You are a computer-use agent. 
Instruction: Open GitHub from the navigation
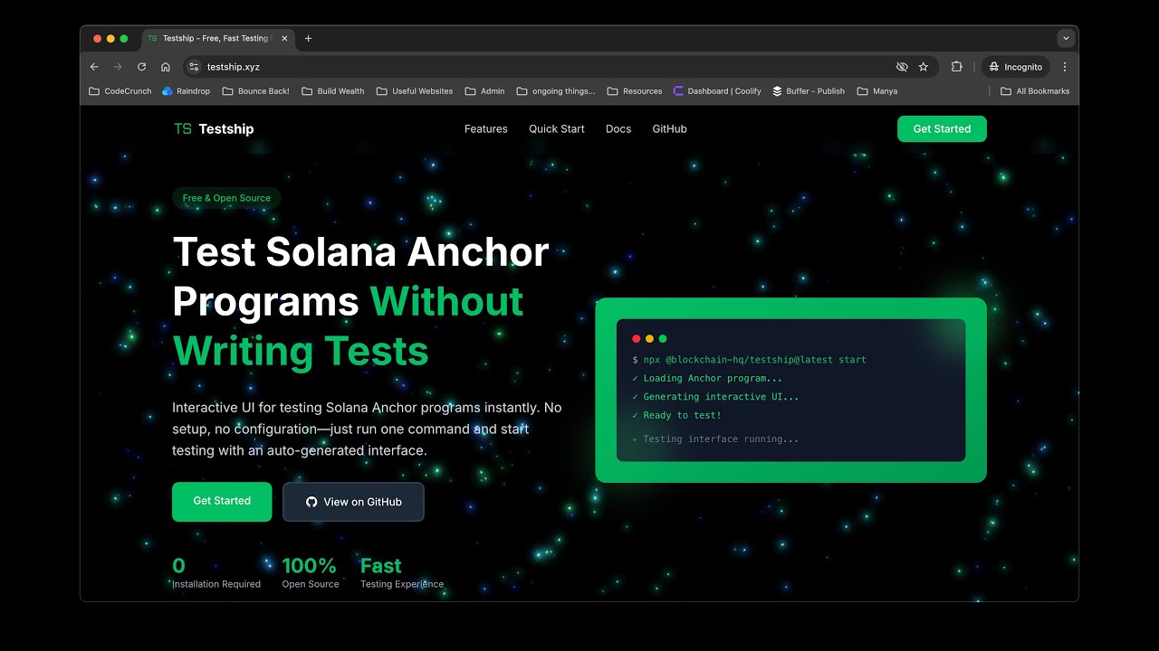[x=670, y=129]
